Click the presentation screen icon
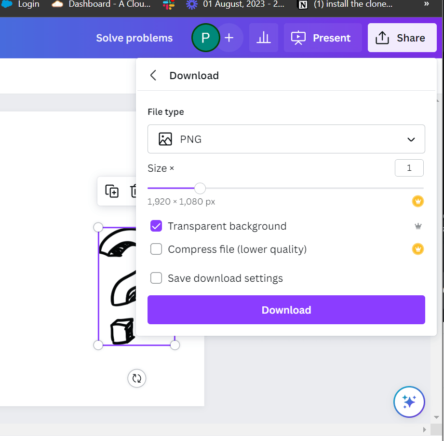Screen dimensions: 444x441 298,38
